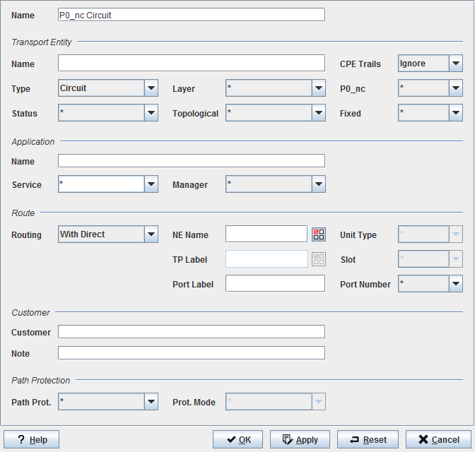This screenshot has height=452, width=475.
Task: Click the TP Label browse selector icon
Action: point(319,259)
